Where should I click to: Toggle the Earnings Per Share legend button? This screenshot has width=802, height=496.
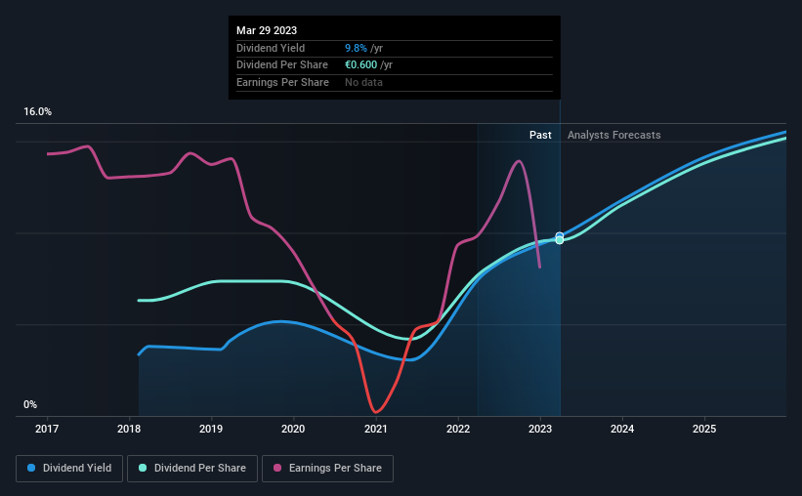click(327, 468)
